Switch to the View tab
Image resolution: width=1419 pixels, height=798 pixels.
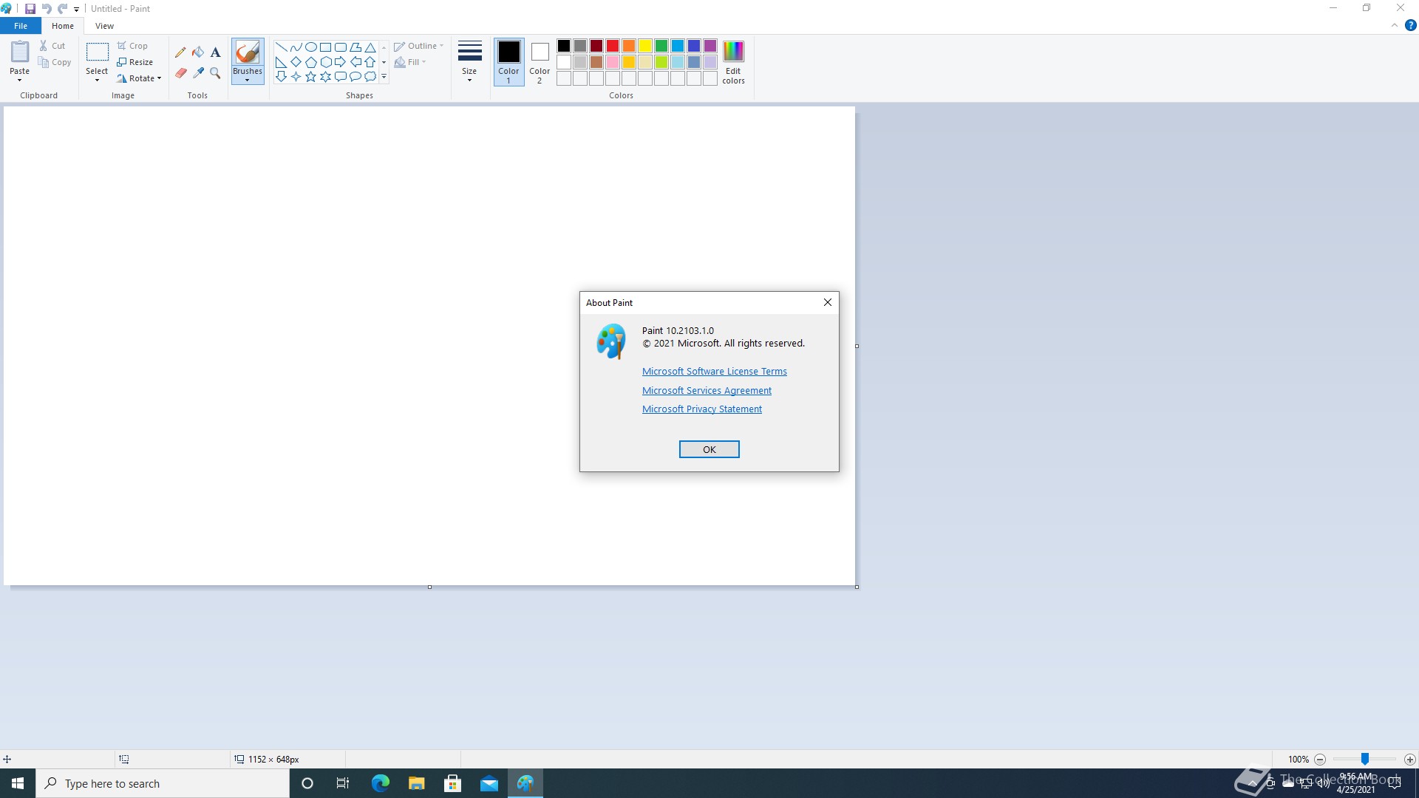click(x=104, y=26)
